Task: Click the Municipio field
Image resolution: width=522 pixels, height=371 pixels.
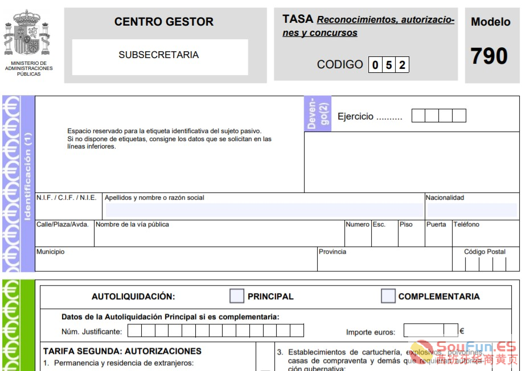Action: tap(176, 259)
